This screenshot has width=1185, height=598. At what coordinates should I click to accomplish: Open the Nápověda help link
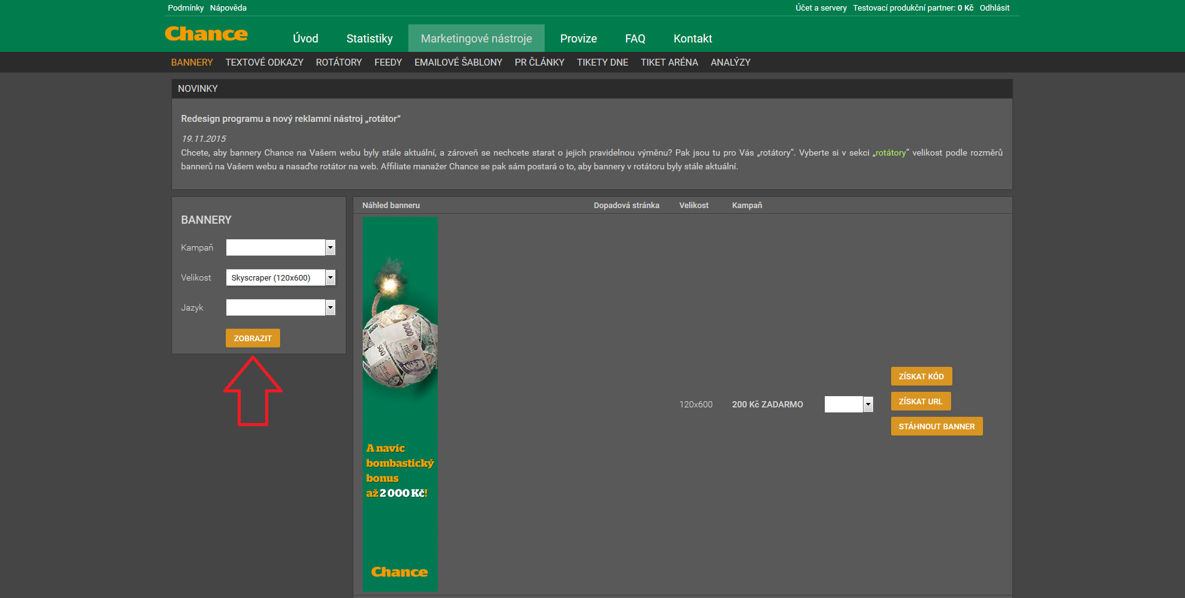[x=228, y=8]
